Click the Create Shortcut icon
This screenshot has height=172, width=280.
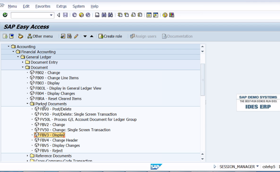point(156,15)
